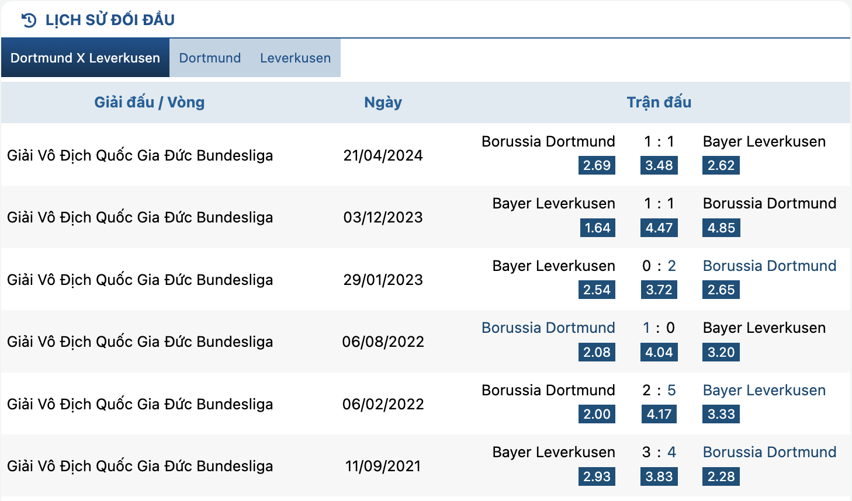Click the 3.33 odds under Bayer Leverkusen
The width and height of the screenshot is (852, 501).
(x=721, y=414)
